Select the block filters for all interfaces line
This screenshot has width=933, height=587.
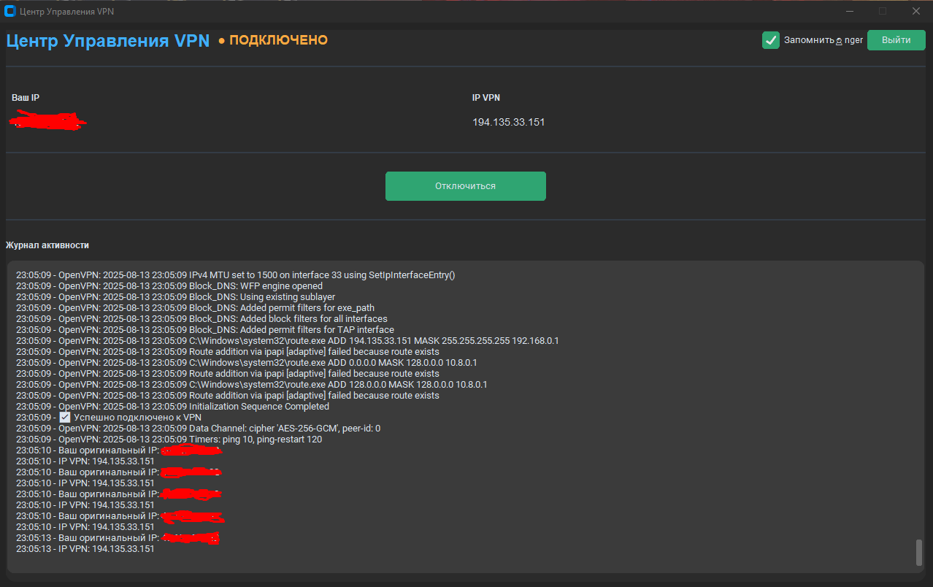point(201,319)
